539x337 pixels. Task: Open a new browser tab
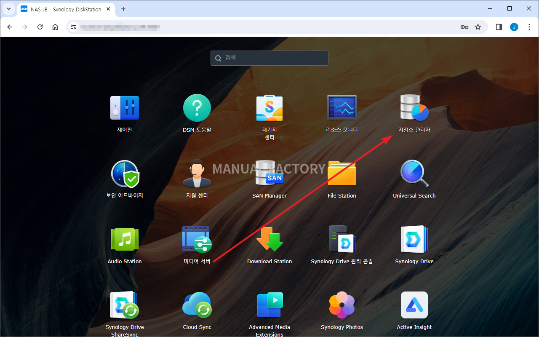coord(123,9)
